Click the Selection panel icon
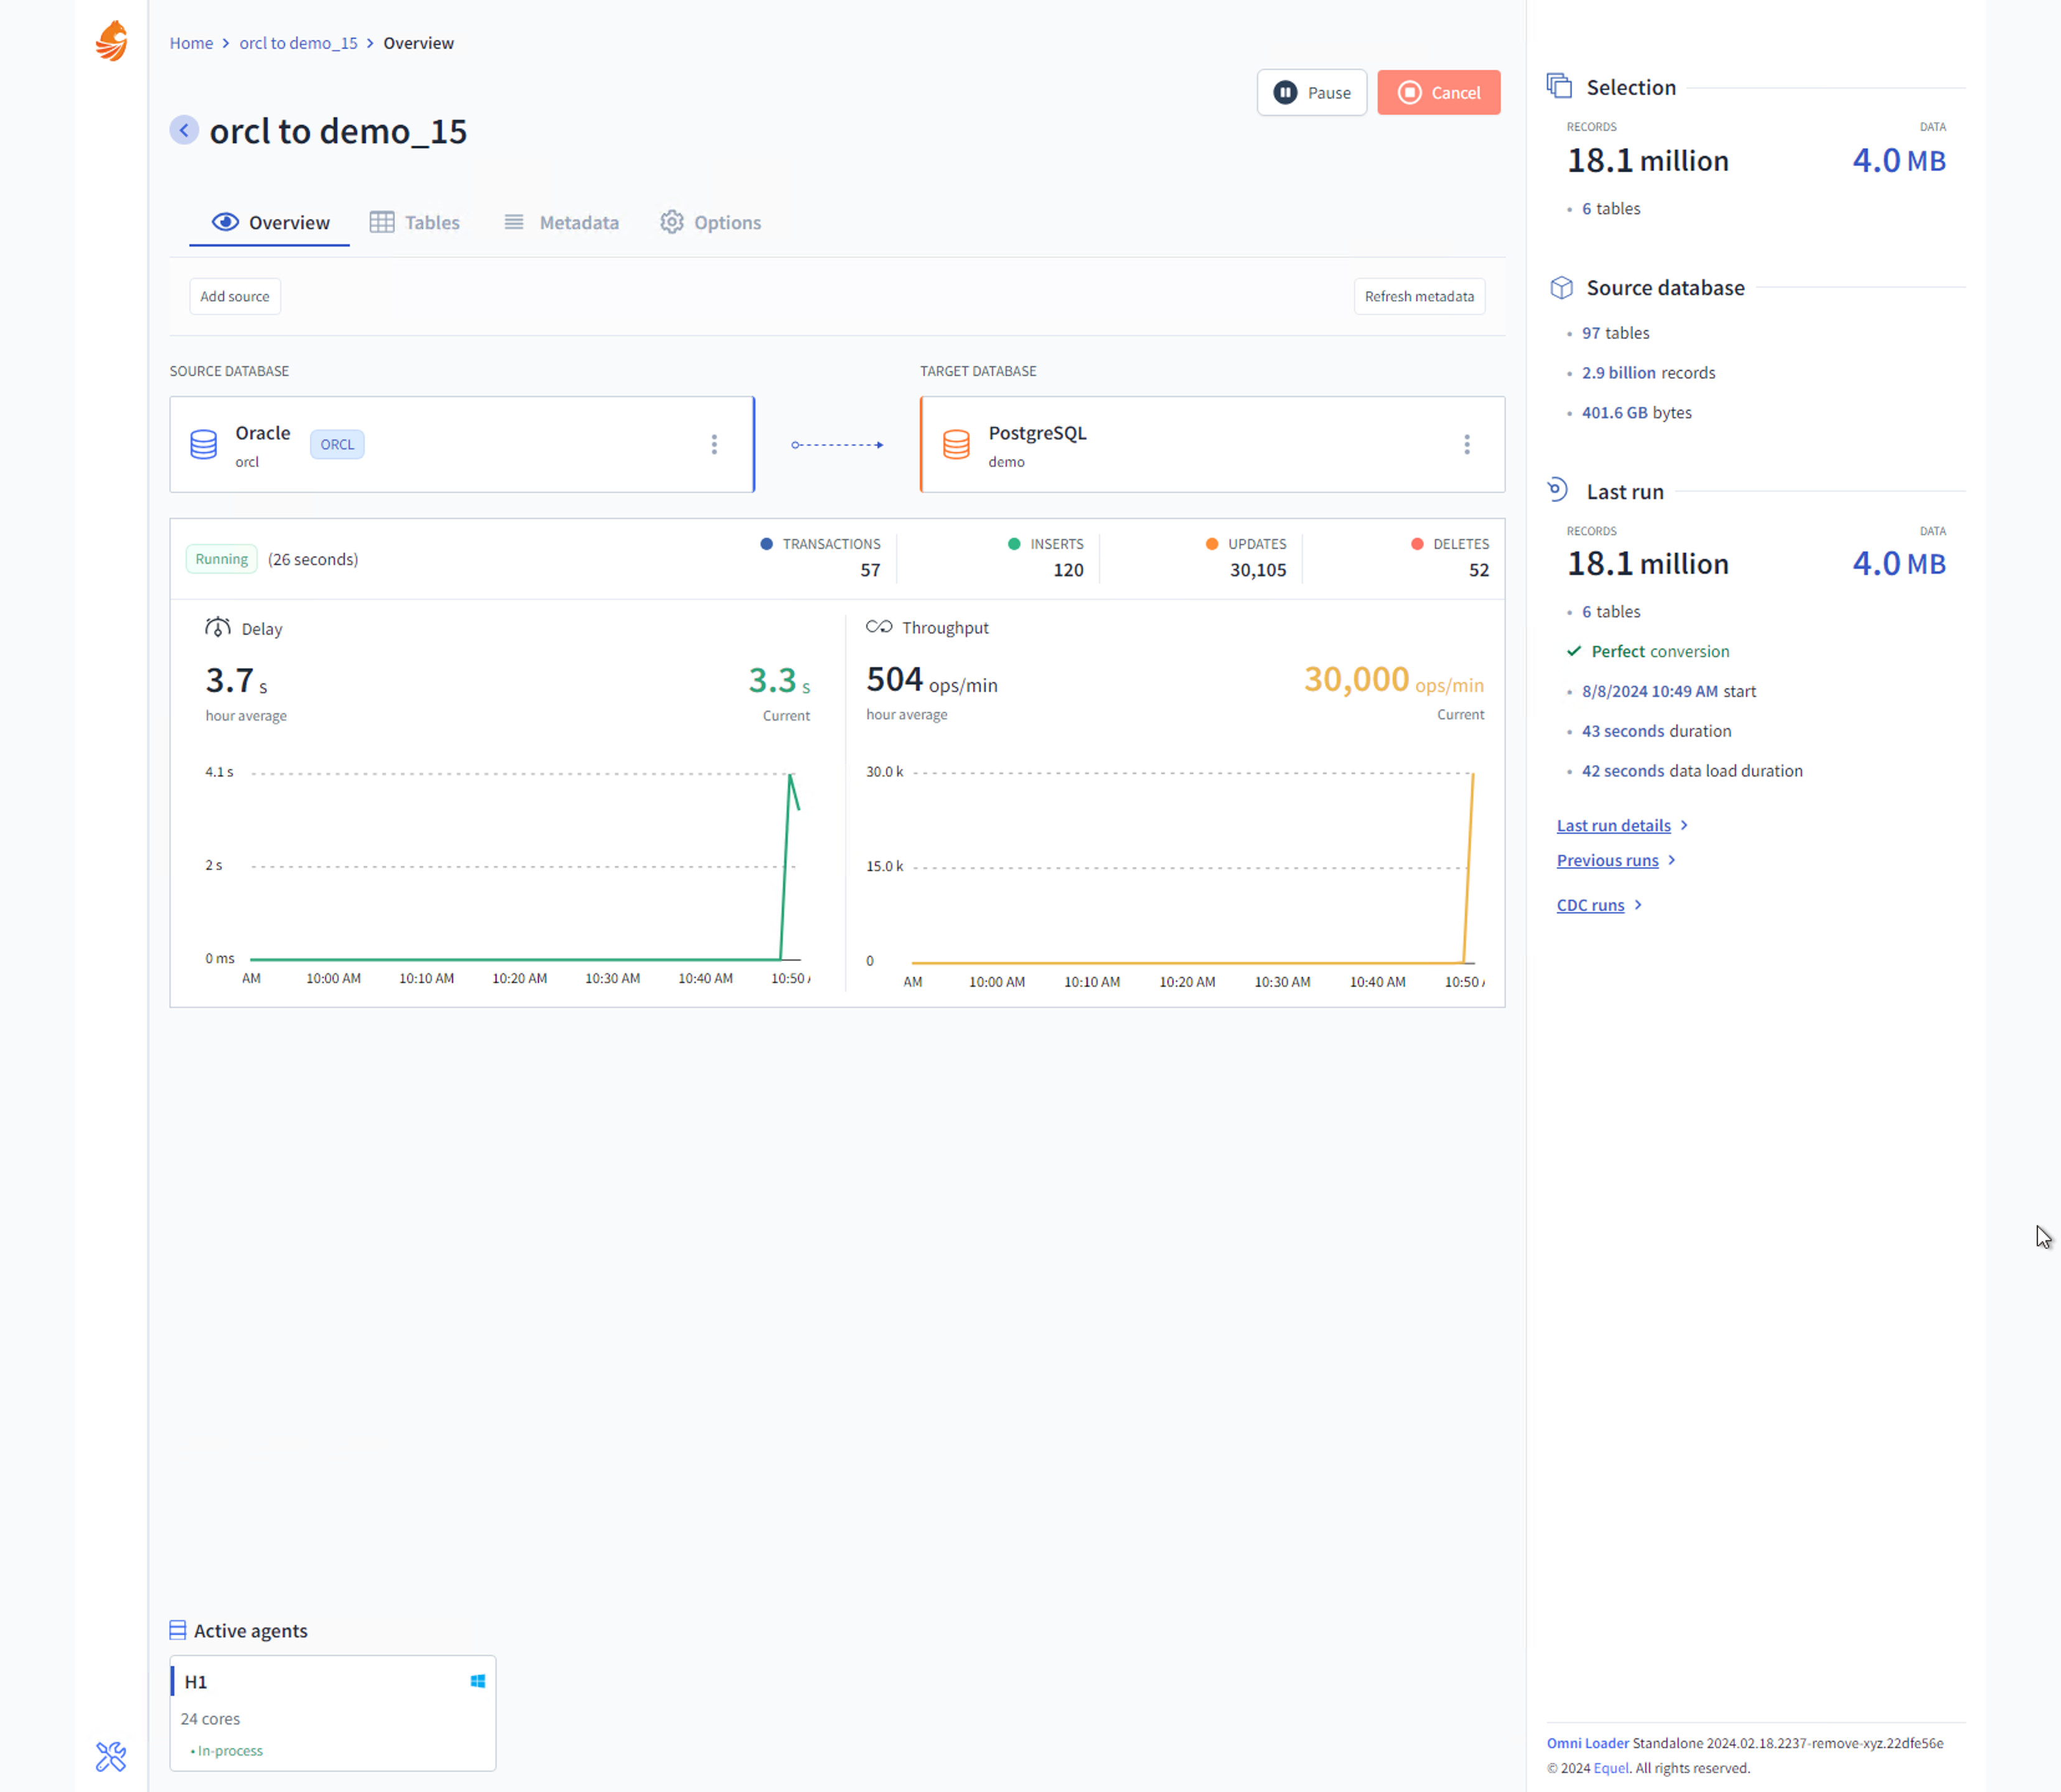The width and height of the screenshot is (2061, 1792). 1559,86
